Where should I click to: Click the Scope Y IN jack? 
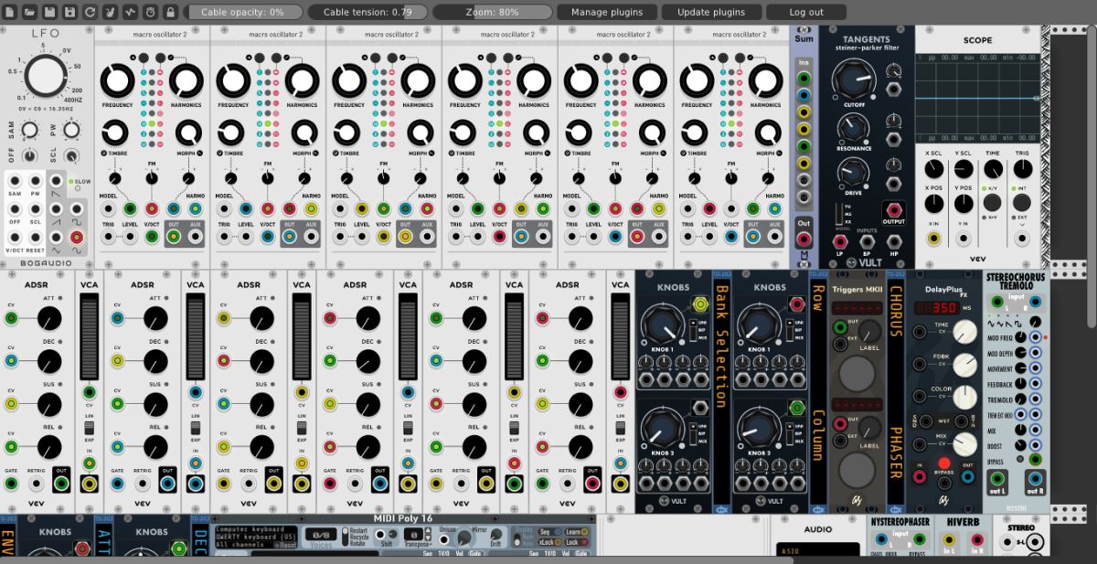click(963, 239)
